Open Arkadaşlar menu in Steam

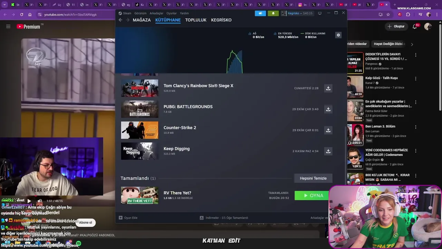(x=156, y=13)
